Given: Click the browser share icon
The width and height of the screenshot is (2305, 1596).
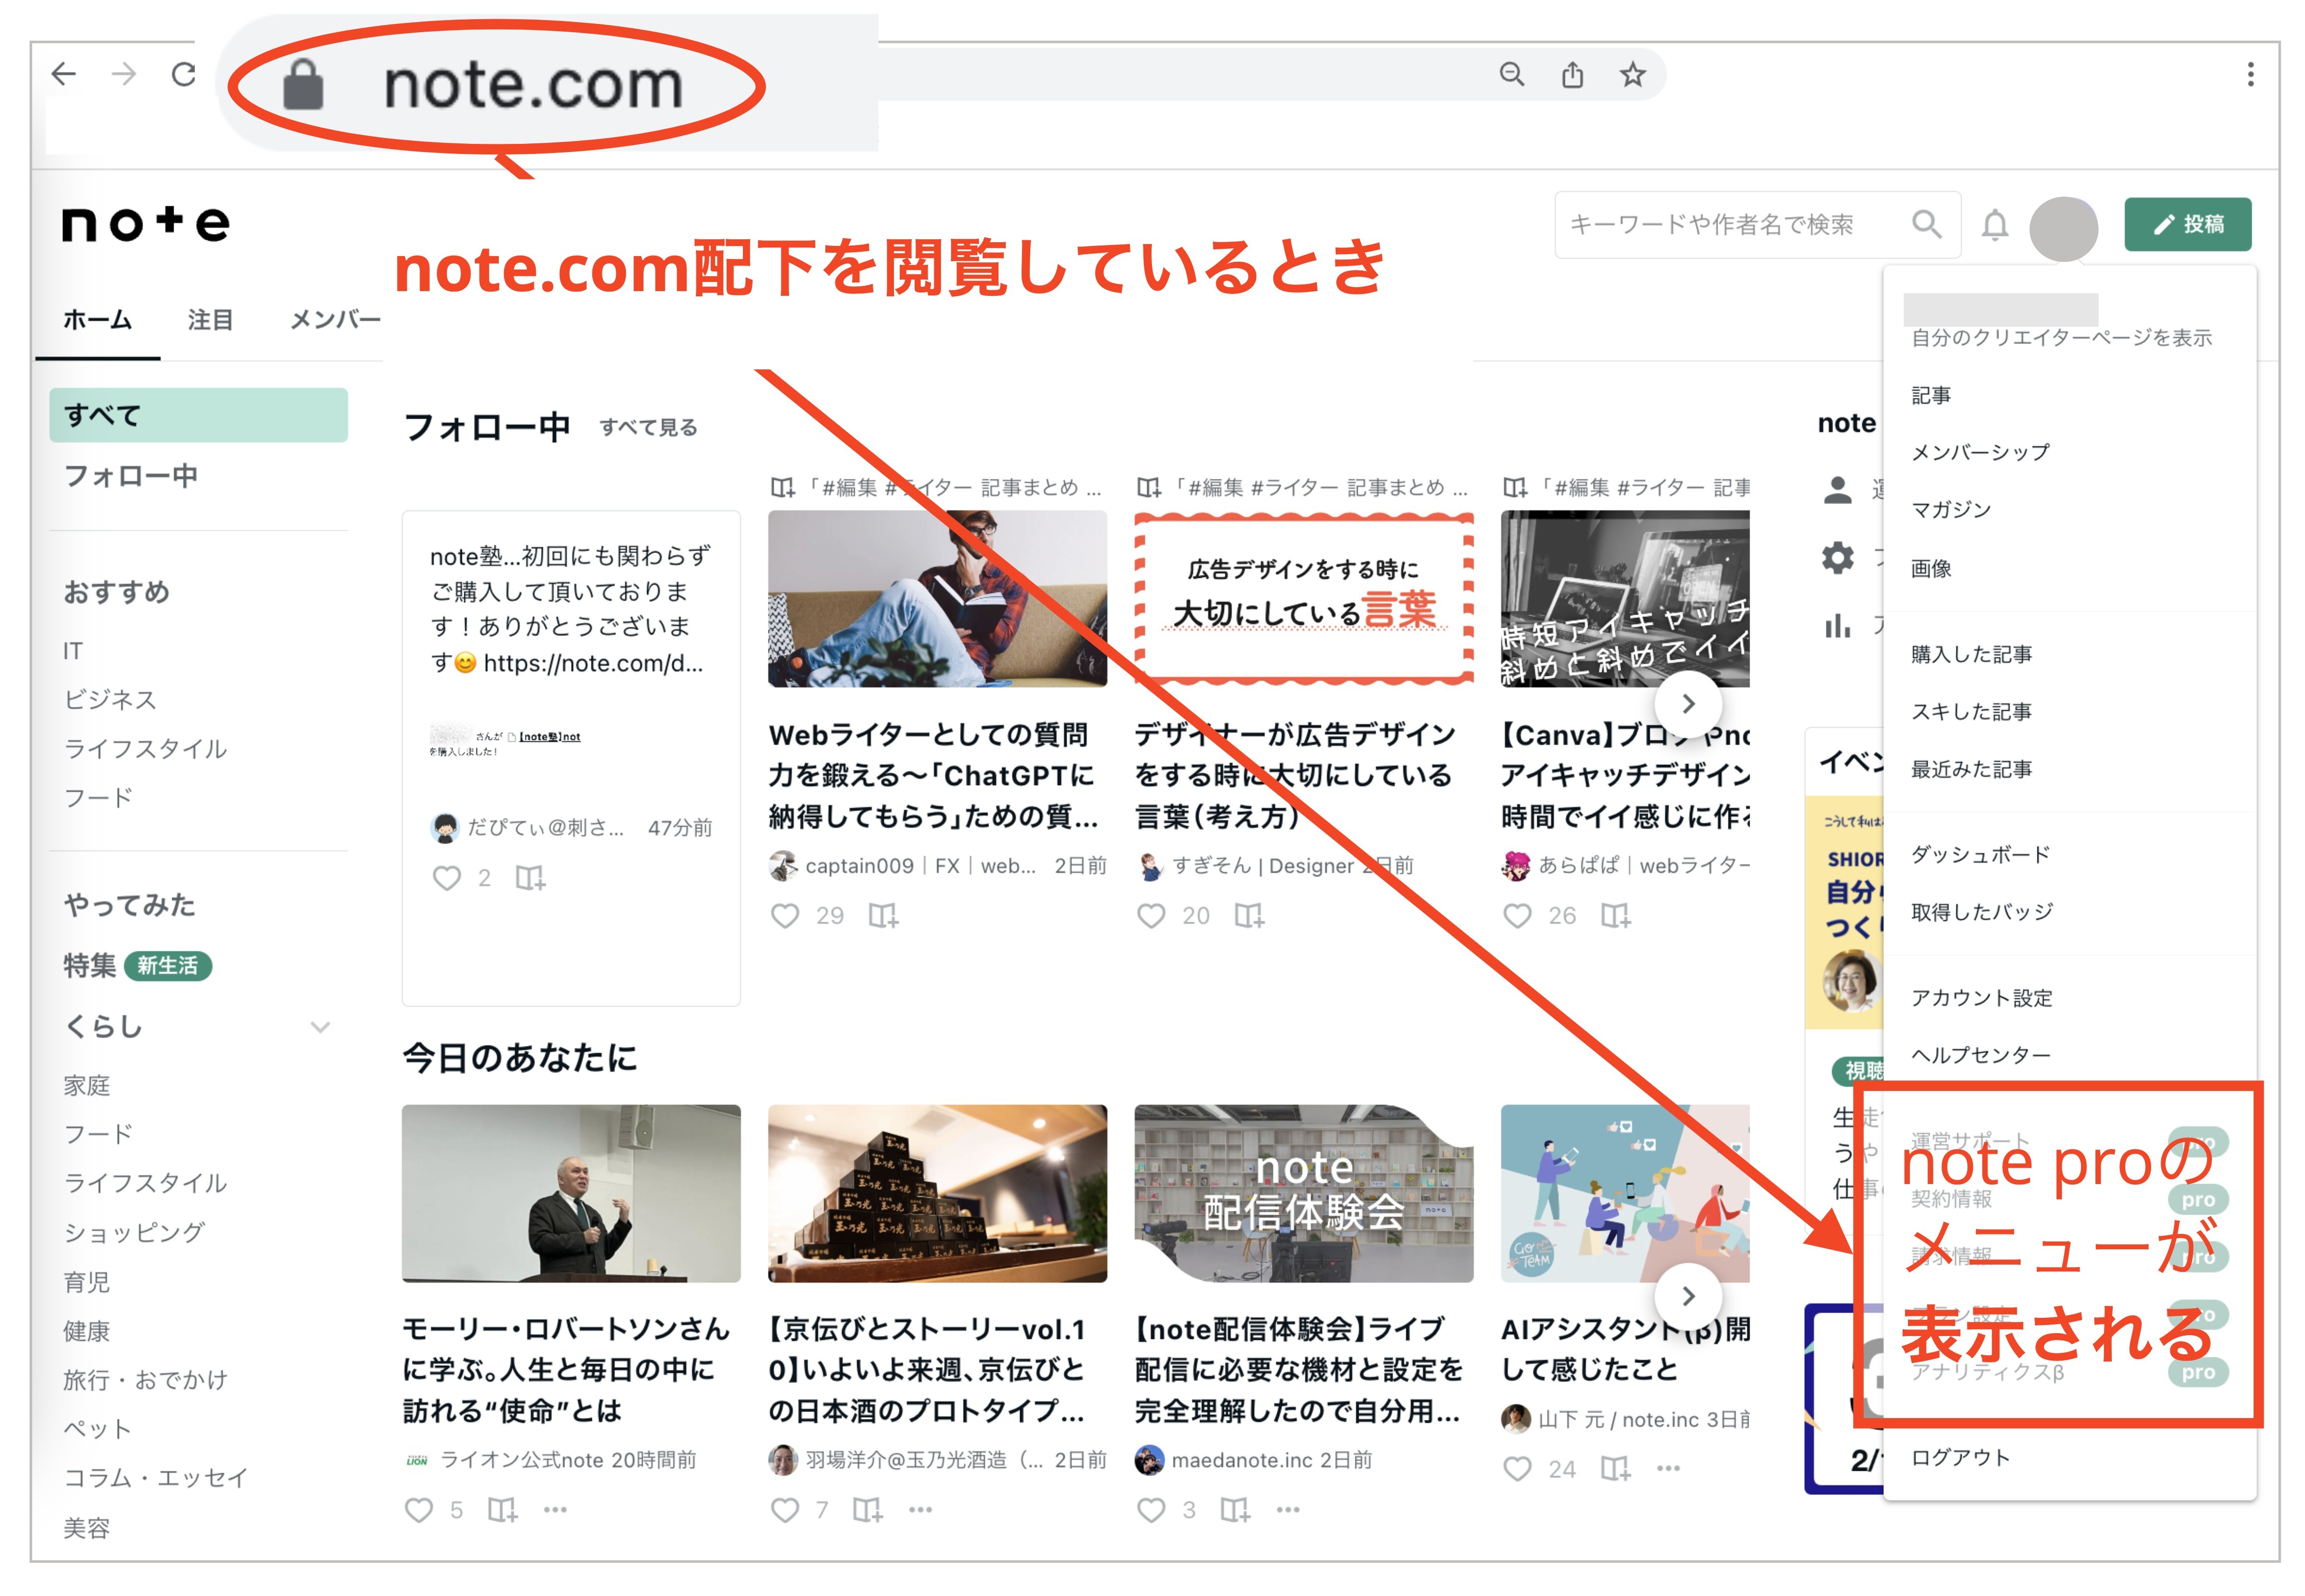Looking at the screenshot, I should pyautogui.click(x=1572, y=74).
